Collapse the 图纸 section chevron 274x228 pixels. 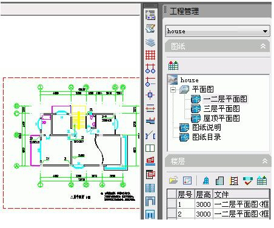[263, 46]
